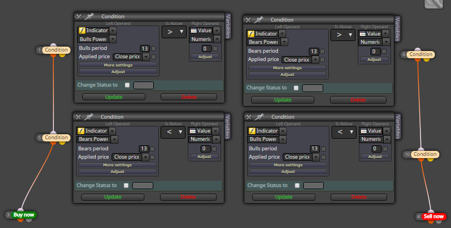Click the yellow output dot on Condition node 6
The width and height of the screenshot is (451, 228).
(x=427, y=59)
